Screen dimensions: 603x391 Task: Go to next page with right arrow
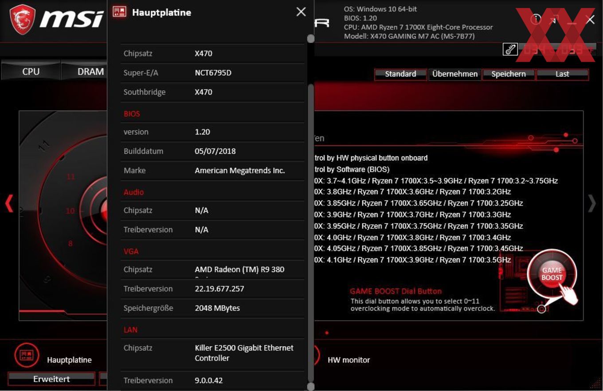592,203
